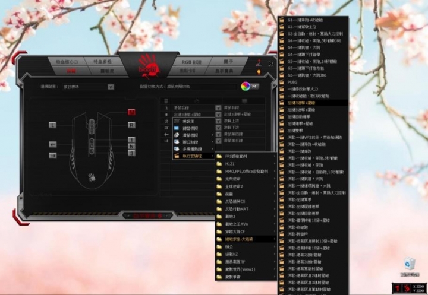Open the 魔獸爭霸 folder
Screen dimensions: 428x295
[x=246, y=277]
